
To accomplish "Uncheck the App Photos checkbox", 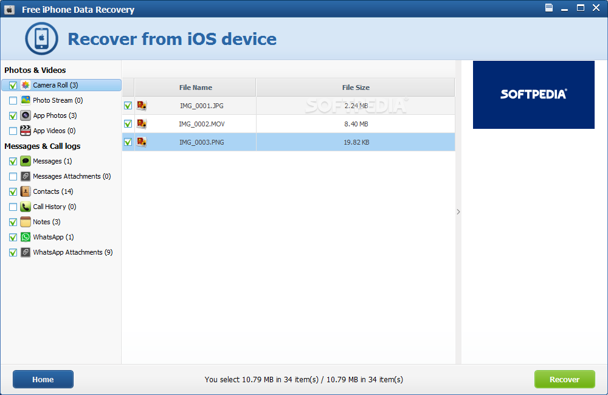I will coord(13,115).
